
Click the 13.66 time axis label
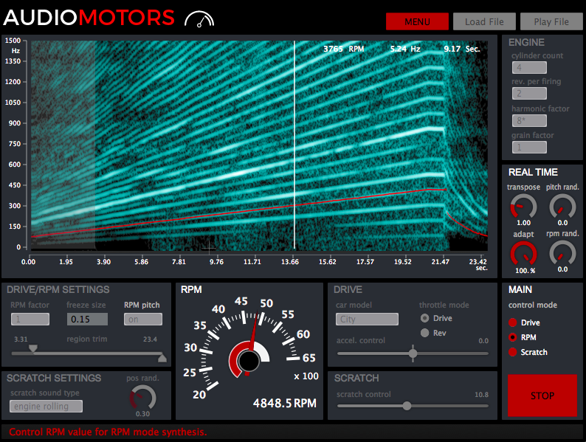point(290,262)
